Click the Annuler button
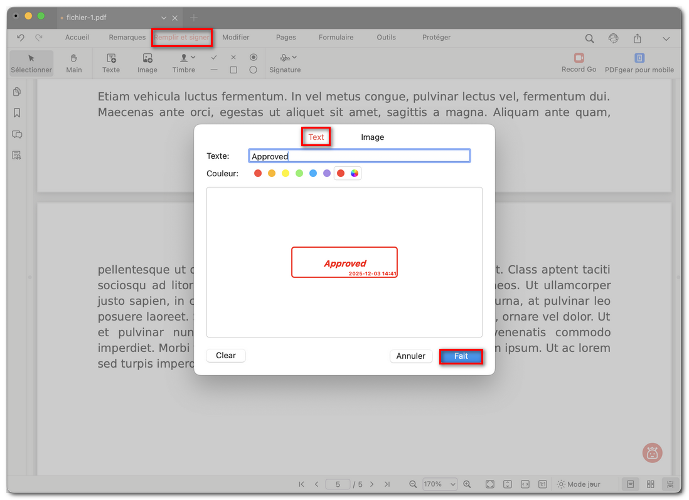689x500 pixels. coord(411,356)
